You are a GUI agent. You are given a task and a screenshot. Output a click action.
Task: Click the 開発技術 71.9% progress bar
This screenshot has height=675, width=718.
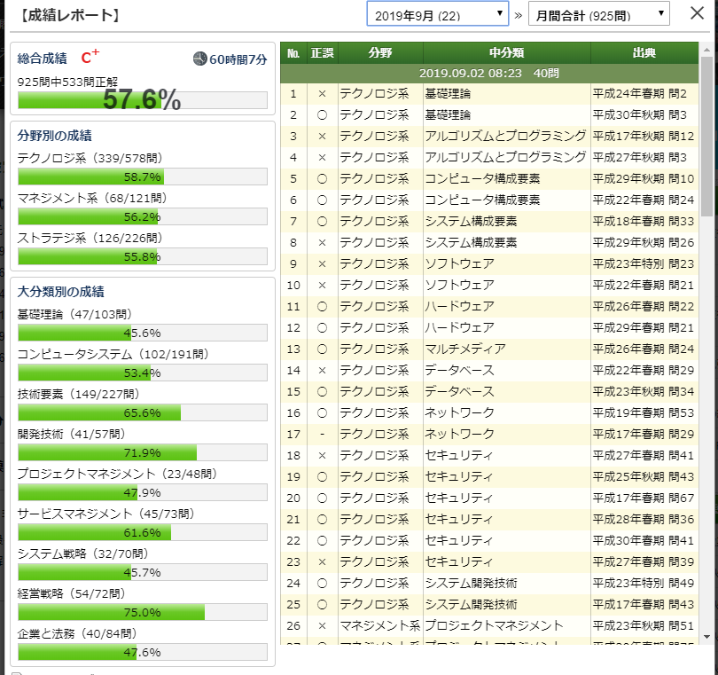pyautogui.click(x=143, y=452)
